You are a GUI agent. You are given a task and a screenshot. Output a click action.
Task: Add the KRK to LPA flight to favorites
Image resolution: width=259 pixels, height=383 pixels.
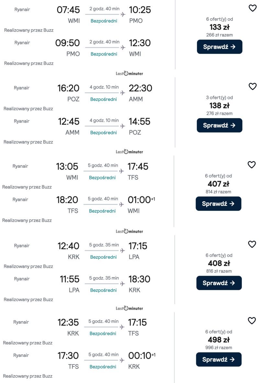(252, 244)
